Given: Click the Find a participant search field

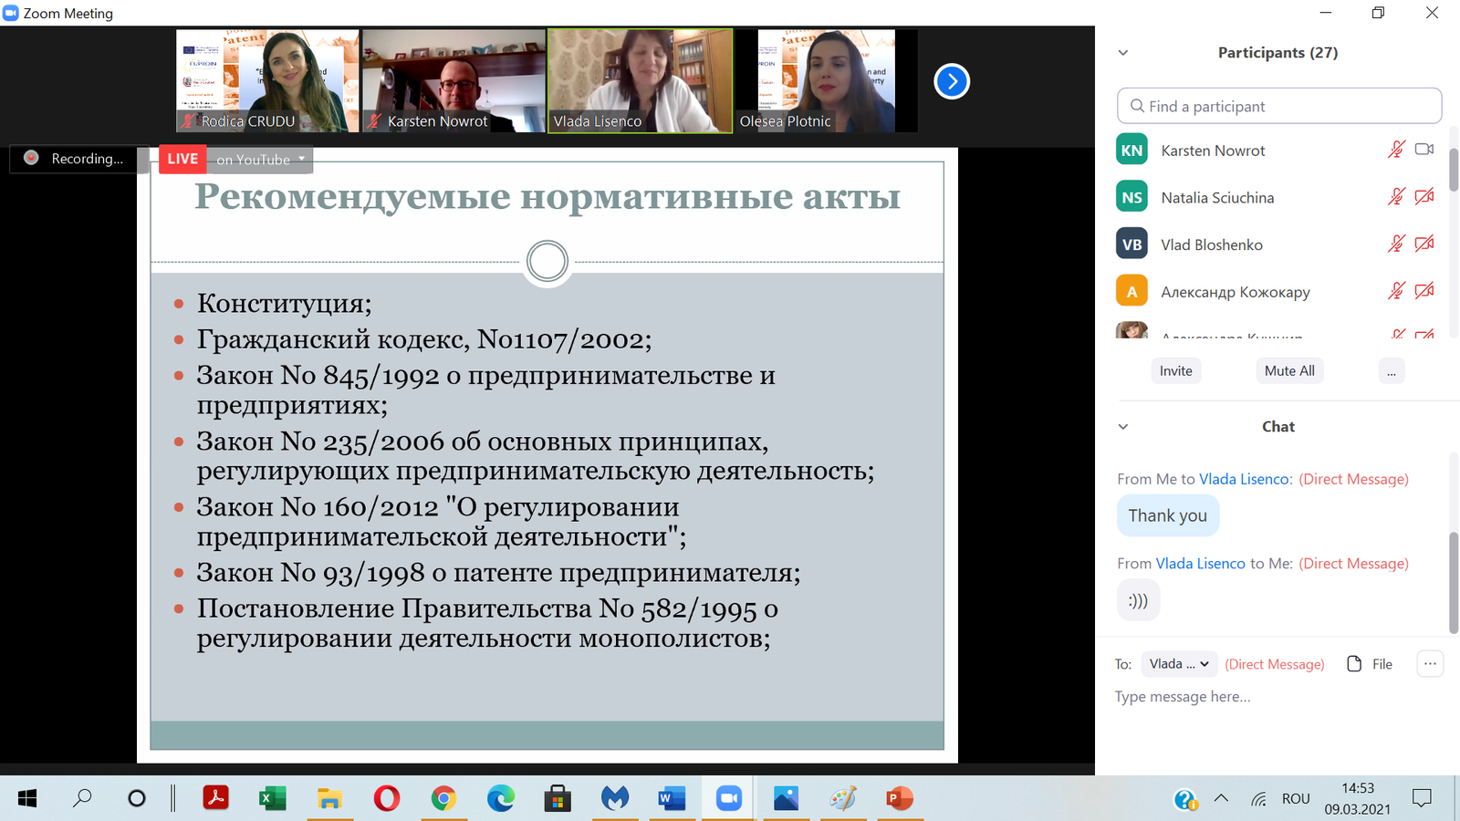Looking at the screenshot, I should [x=1279, y=106].
